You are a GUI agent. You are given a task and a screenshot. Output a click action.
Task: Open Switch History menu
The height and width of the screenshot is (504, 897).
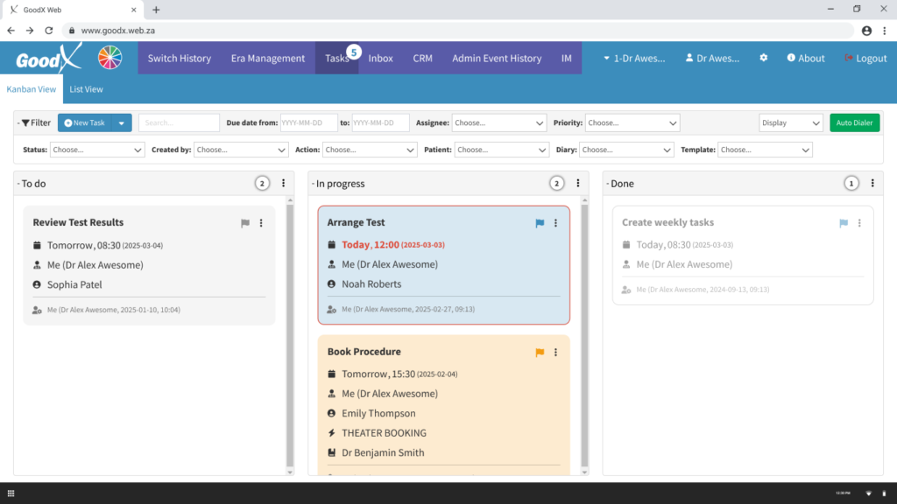pyautogui.click(x=179, y=58)
